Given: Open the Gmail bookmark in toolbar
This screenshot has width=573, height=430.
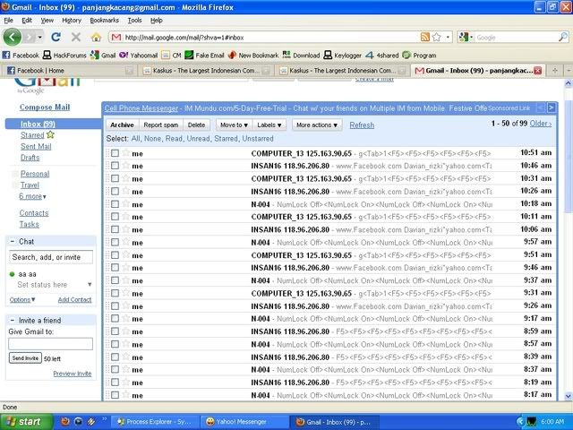Looking at the screenshot, I should pos(104,56).
